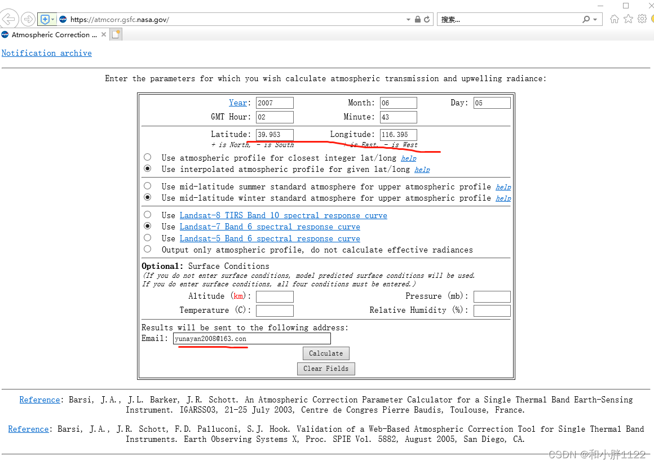Open the shield plus security icon
The width and height of the screenshot is (654, 465).
point(45,19)
